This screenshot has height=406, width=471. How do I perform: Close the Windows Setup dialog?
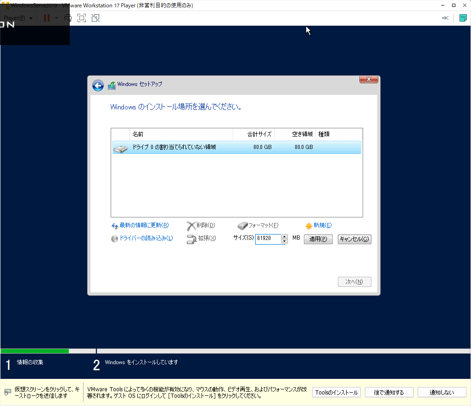pyautogui.click(x=369, y=79)
